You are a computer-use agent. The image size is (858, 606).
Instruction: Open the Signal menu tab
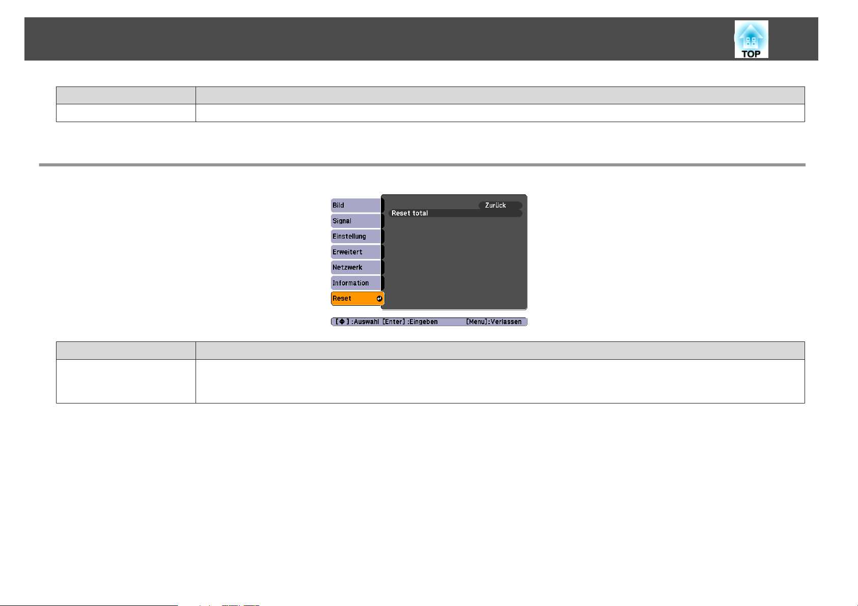click(356, 221)
